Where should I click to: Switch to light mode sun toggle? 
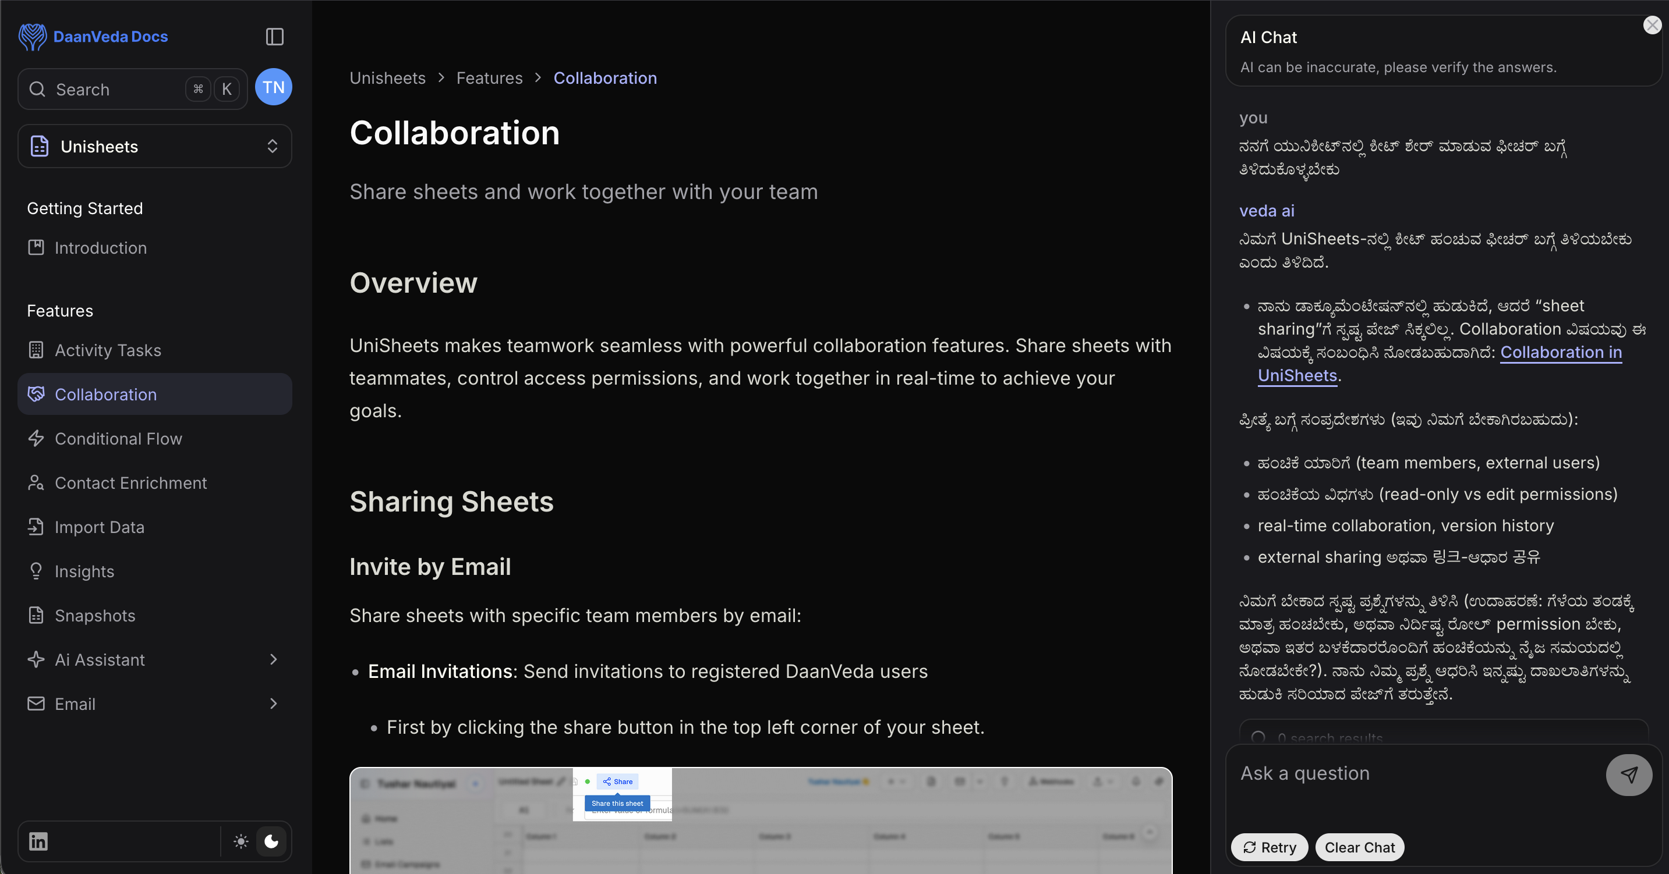coord(241,841)
